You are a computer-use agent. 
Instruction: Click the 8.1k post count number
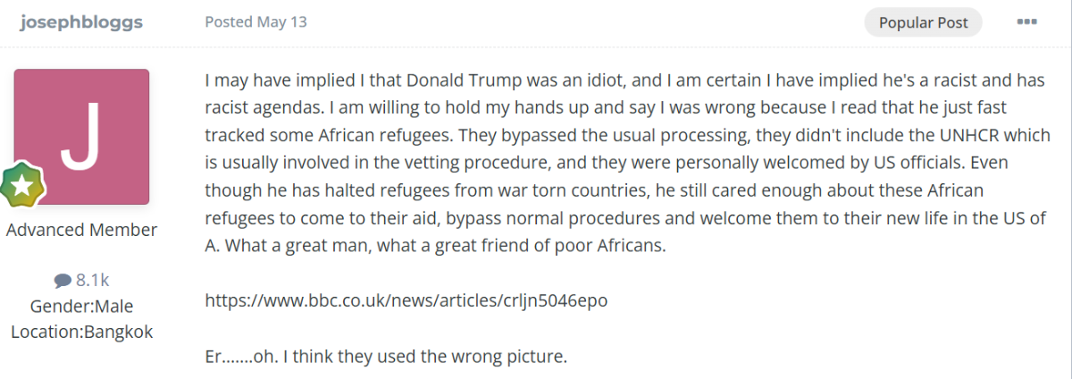92,280
